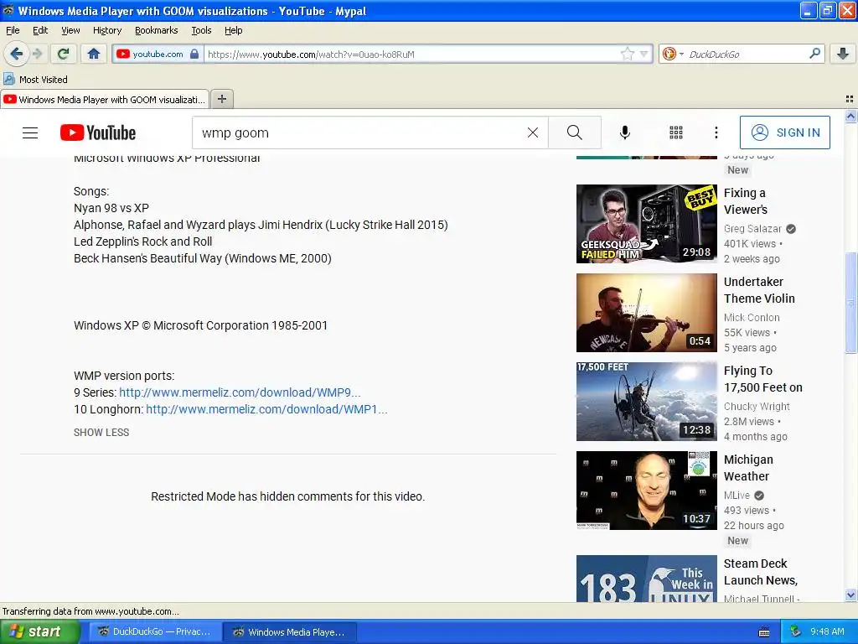Open the Downloads arrow icon
Screen dimensions: 858x644
[x=843, y=54]
